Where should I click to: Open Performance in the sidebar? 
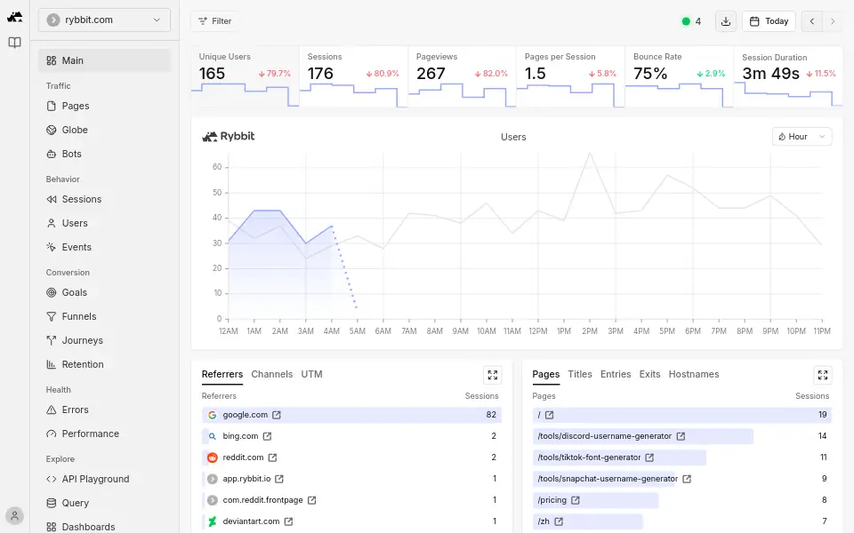coord(104,434)
